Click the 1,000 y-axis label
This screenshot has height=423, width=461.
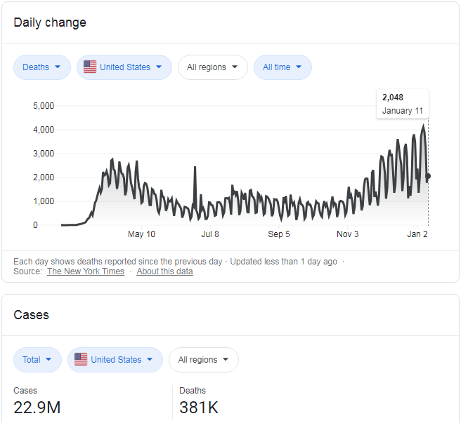(x=44, y=201)
